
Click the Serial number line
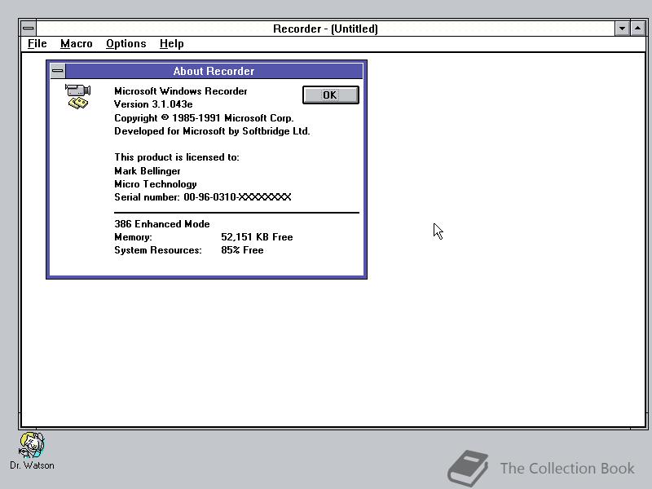202,197
